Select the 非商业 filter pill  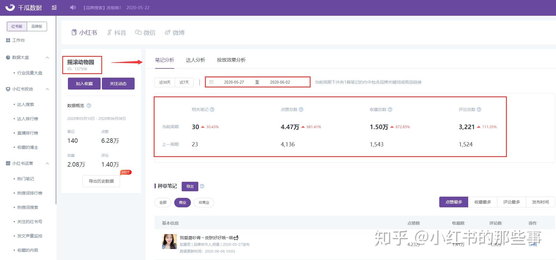pos(204,203)
